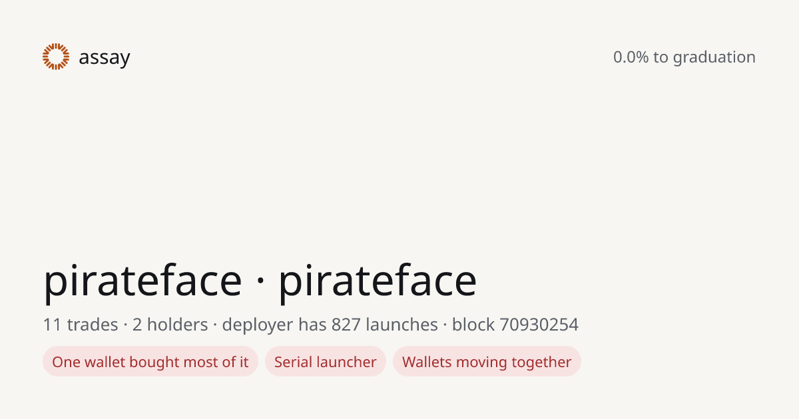
Task: Select the 11 trades stat
Action: coord(81,325)
